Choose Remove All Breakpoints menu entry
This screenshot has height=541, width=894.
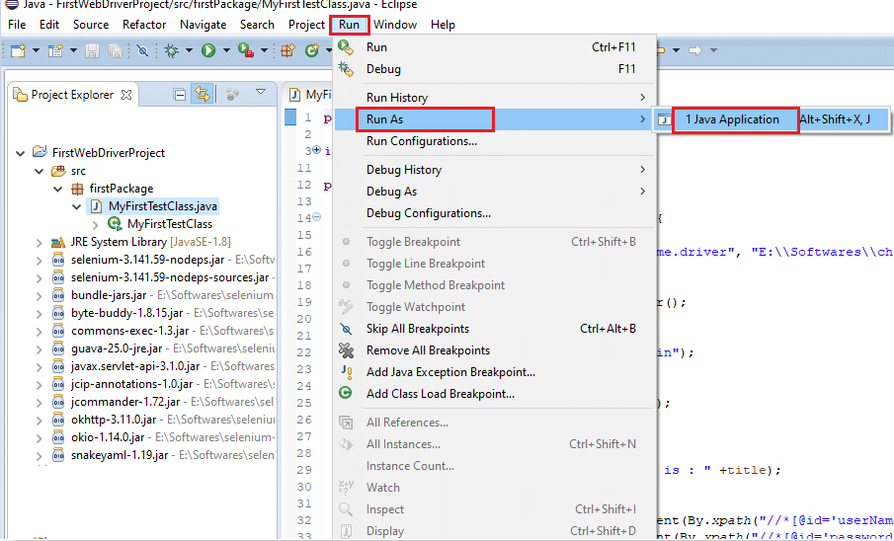[495, 350]
